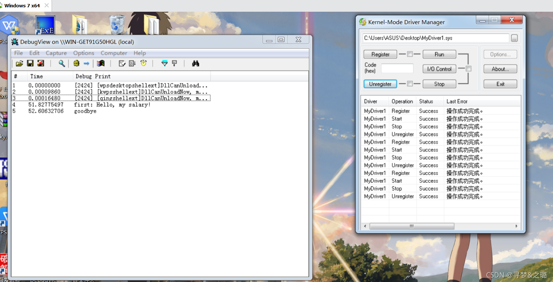Click the timestamp 51.82775497
Image resolution: width=553 pixels, height=282 pixels.
tap(46, 105)
